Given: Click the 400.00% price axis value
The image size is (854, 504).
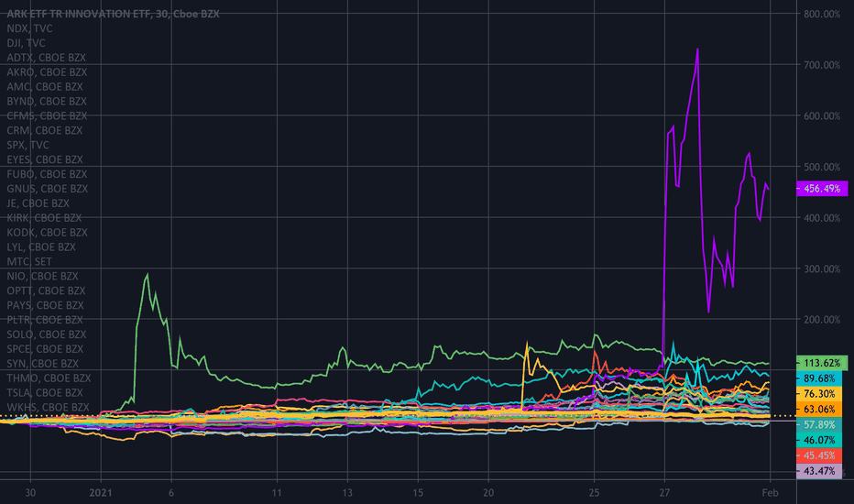Looking at the screenshot, I should pos(822,218).
